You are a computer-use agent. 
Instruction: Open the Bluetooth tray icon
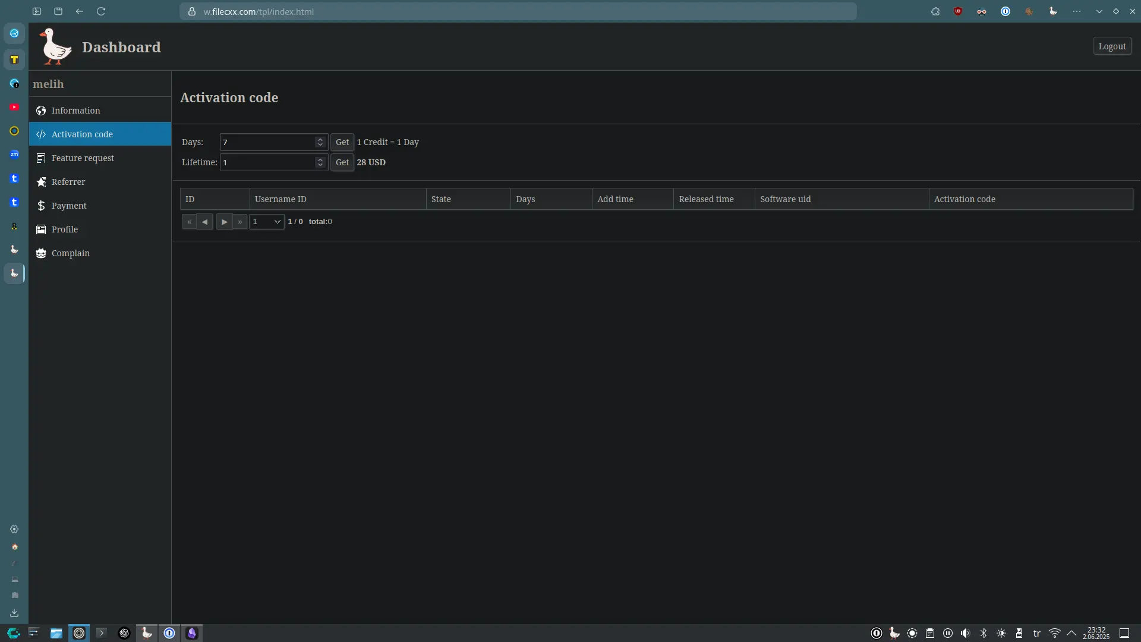984,633
